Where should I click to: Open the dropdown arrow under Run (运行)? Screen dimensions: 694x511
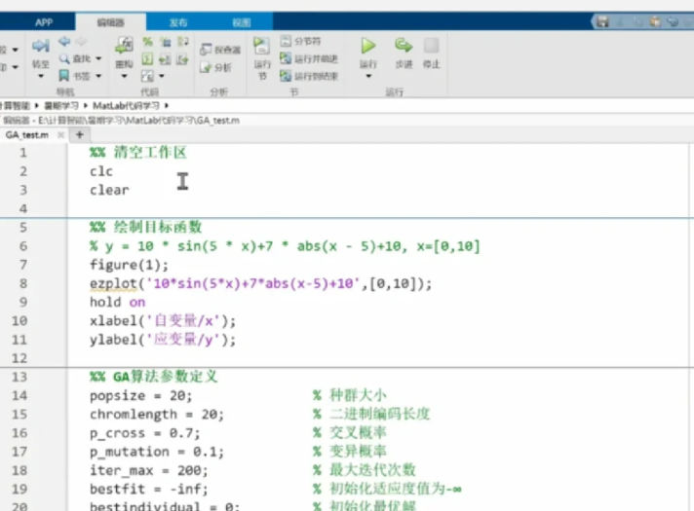368,76
